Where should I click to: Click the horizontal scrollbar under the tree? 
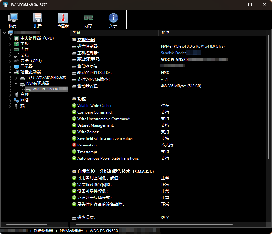pyautogui.click(x=27, y=225)
